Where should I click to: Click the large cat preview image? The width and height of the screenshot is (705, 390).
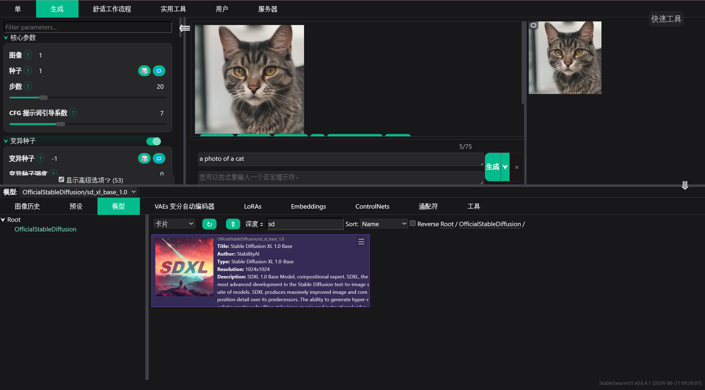[250, 79]
